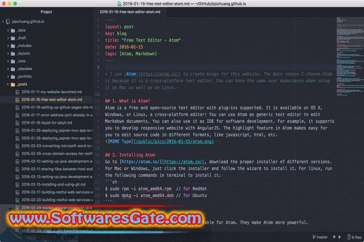Switch to the 2016-01-15-free-text-editor-atom.md tab
364x242 pixels.
coord(130,12)
